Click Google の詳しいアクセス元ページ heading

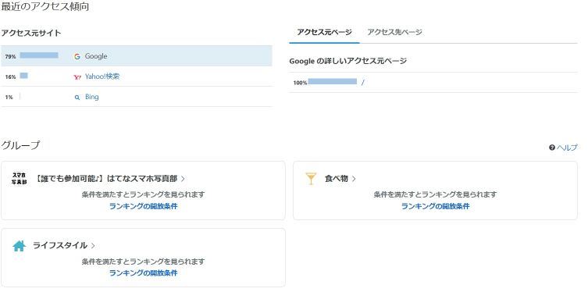pyautogui.click(x=348, y=61)
